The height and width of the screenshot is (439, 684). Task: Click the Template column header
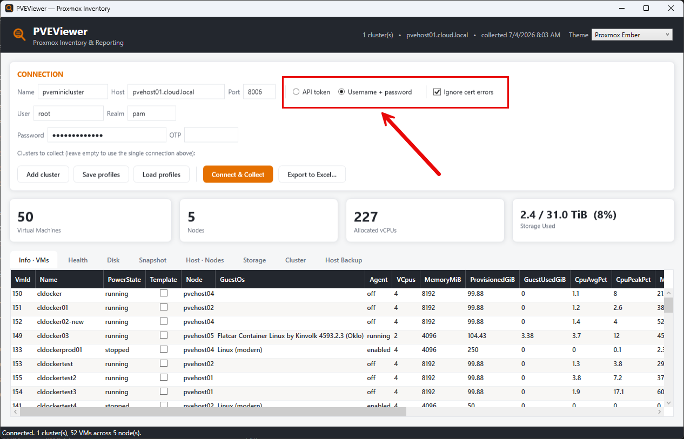click(x=164, y=279)
